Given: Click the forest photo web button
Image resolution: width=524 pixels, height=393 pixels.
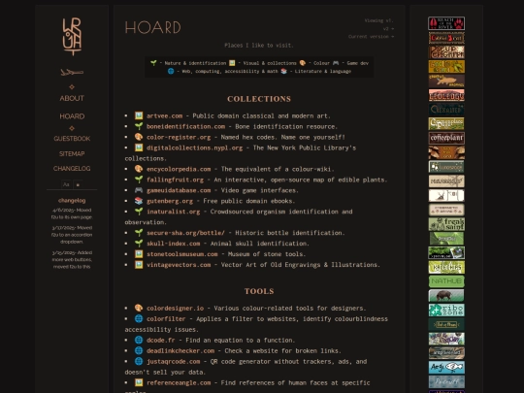Looking at the screenshot, I should [446, 252].
